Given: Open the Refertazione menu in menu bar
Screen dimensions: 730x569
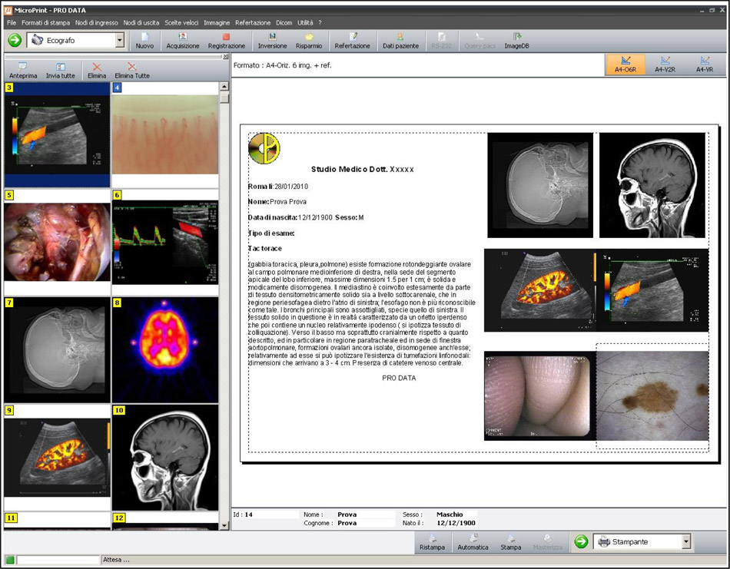Looking at the screenshot, I should click(x=253, y=22).
